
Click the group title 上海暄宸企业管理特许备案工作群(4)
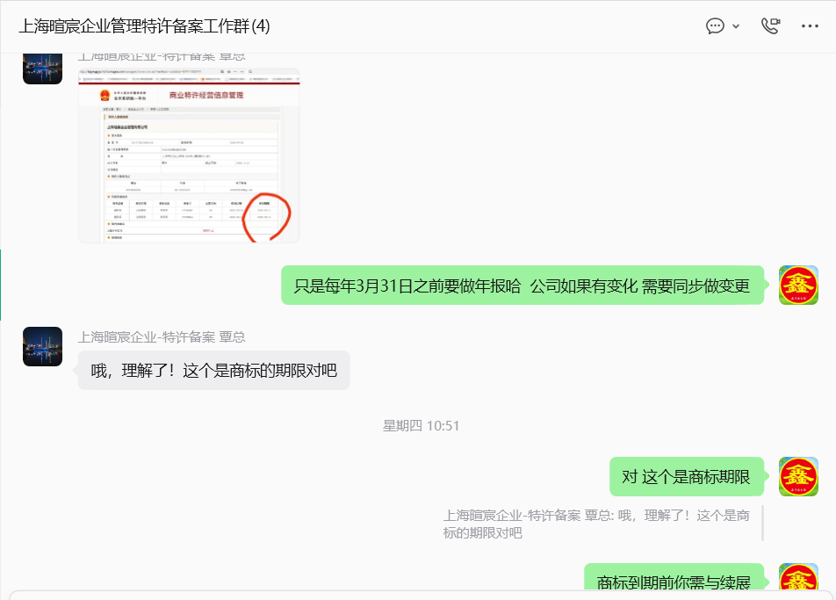coord(145,26)
